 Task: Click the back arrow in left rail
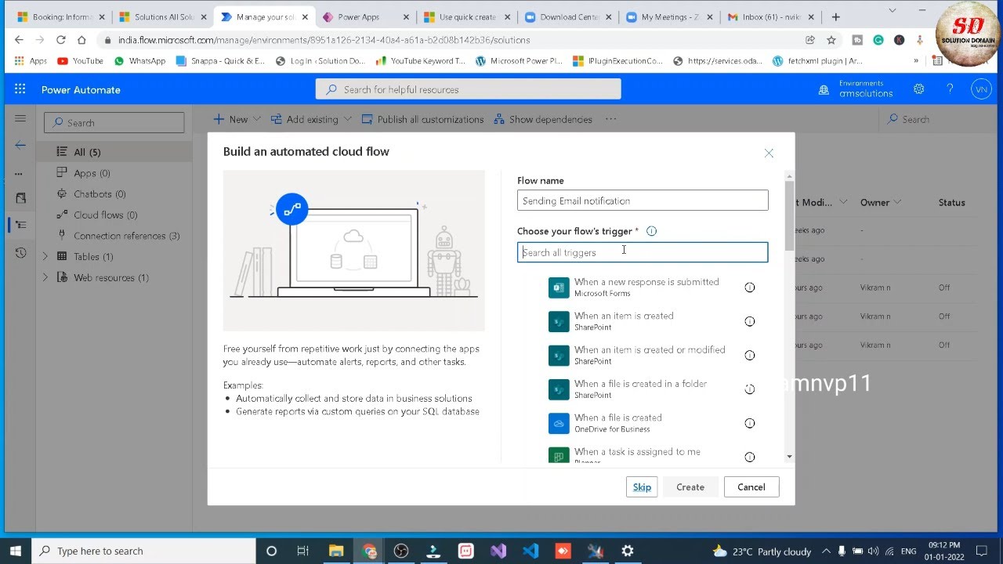pos(20,145)
